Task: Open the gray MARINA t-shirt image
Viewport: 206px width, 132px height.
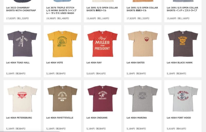Action: 143,99
